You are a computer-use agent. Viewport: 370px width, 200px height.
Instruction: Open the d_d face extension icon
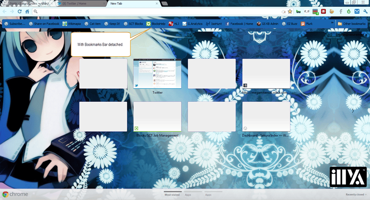pos(306,11)
